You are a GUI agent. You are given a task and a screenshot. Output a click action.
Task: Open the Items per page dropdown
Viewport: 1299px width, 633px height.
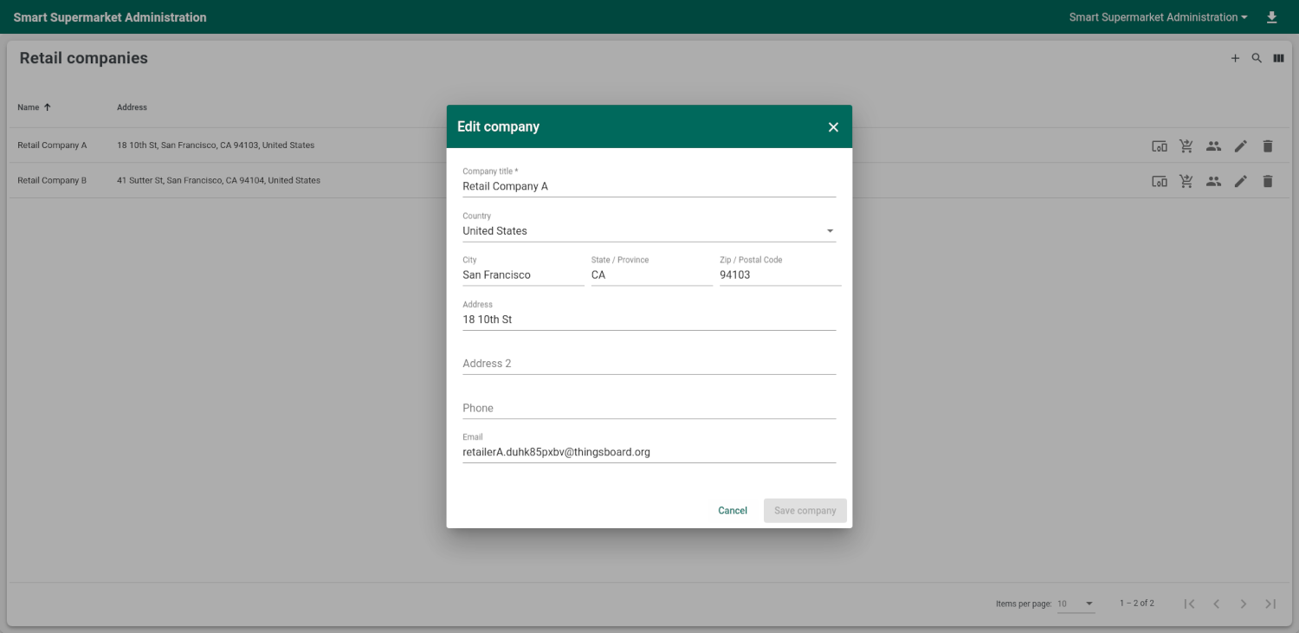1076,604
